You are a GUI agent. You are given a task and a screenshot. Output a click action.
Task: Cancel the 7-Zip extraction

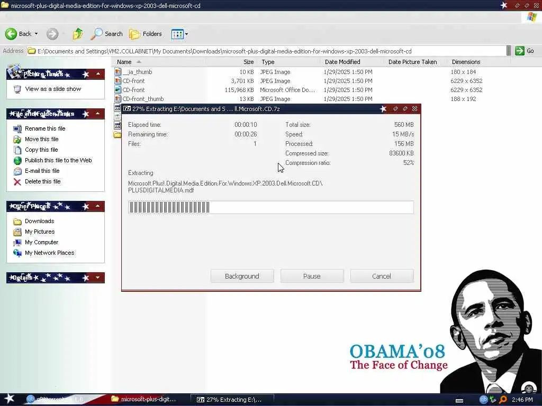(382, 276)
